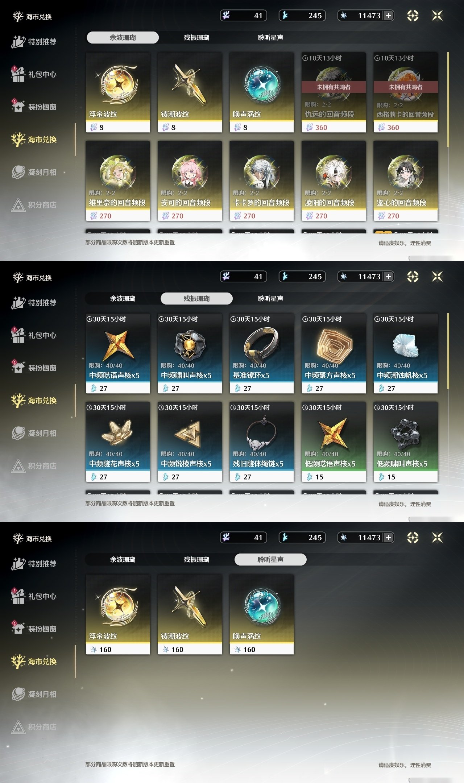
Task: Select the 基准镣环x5 ring item
Action: click(261, 353)
